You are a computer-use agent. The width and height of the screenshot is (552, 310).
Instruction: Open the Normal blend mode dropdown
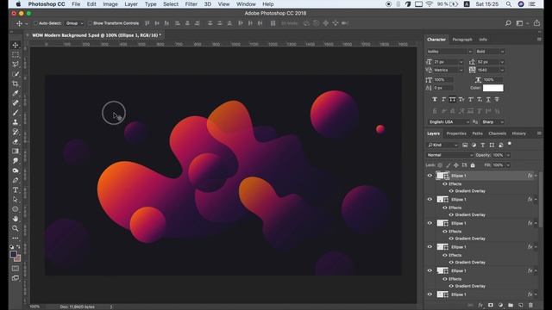click(x=450, y=155)
